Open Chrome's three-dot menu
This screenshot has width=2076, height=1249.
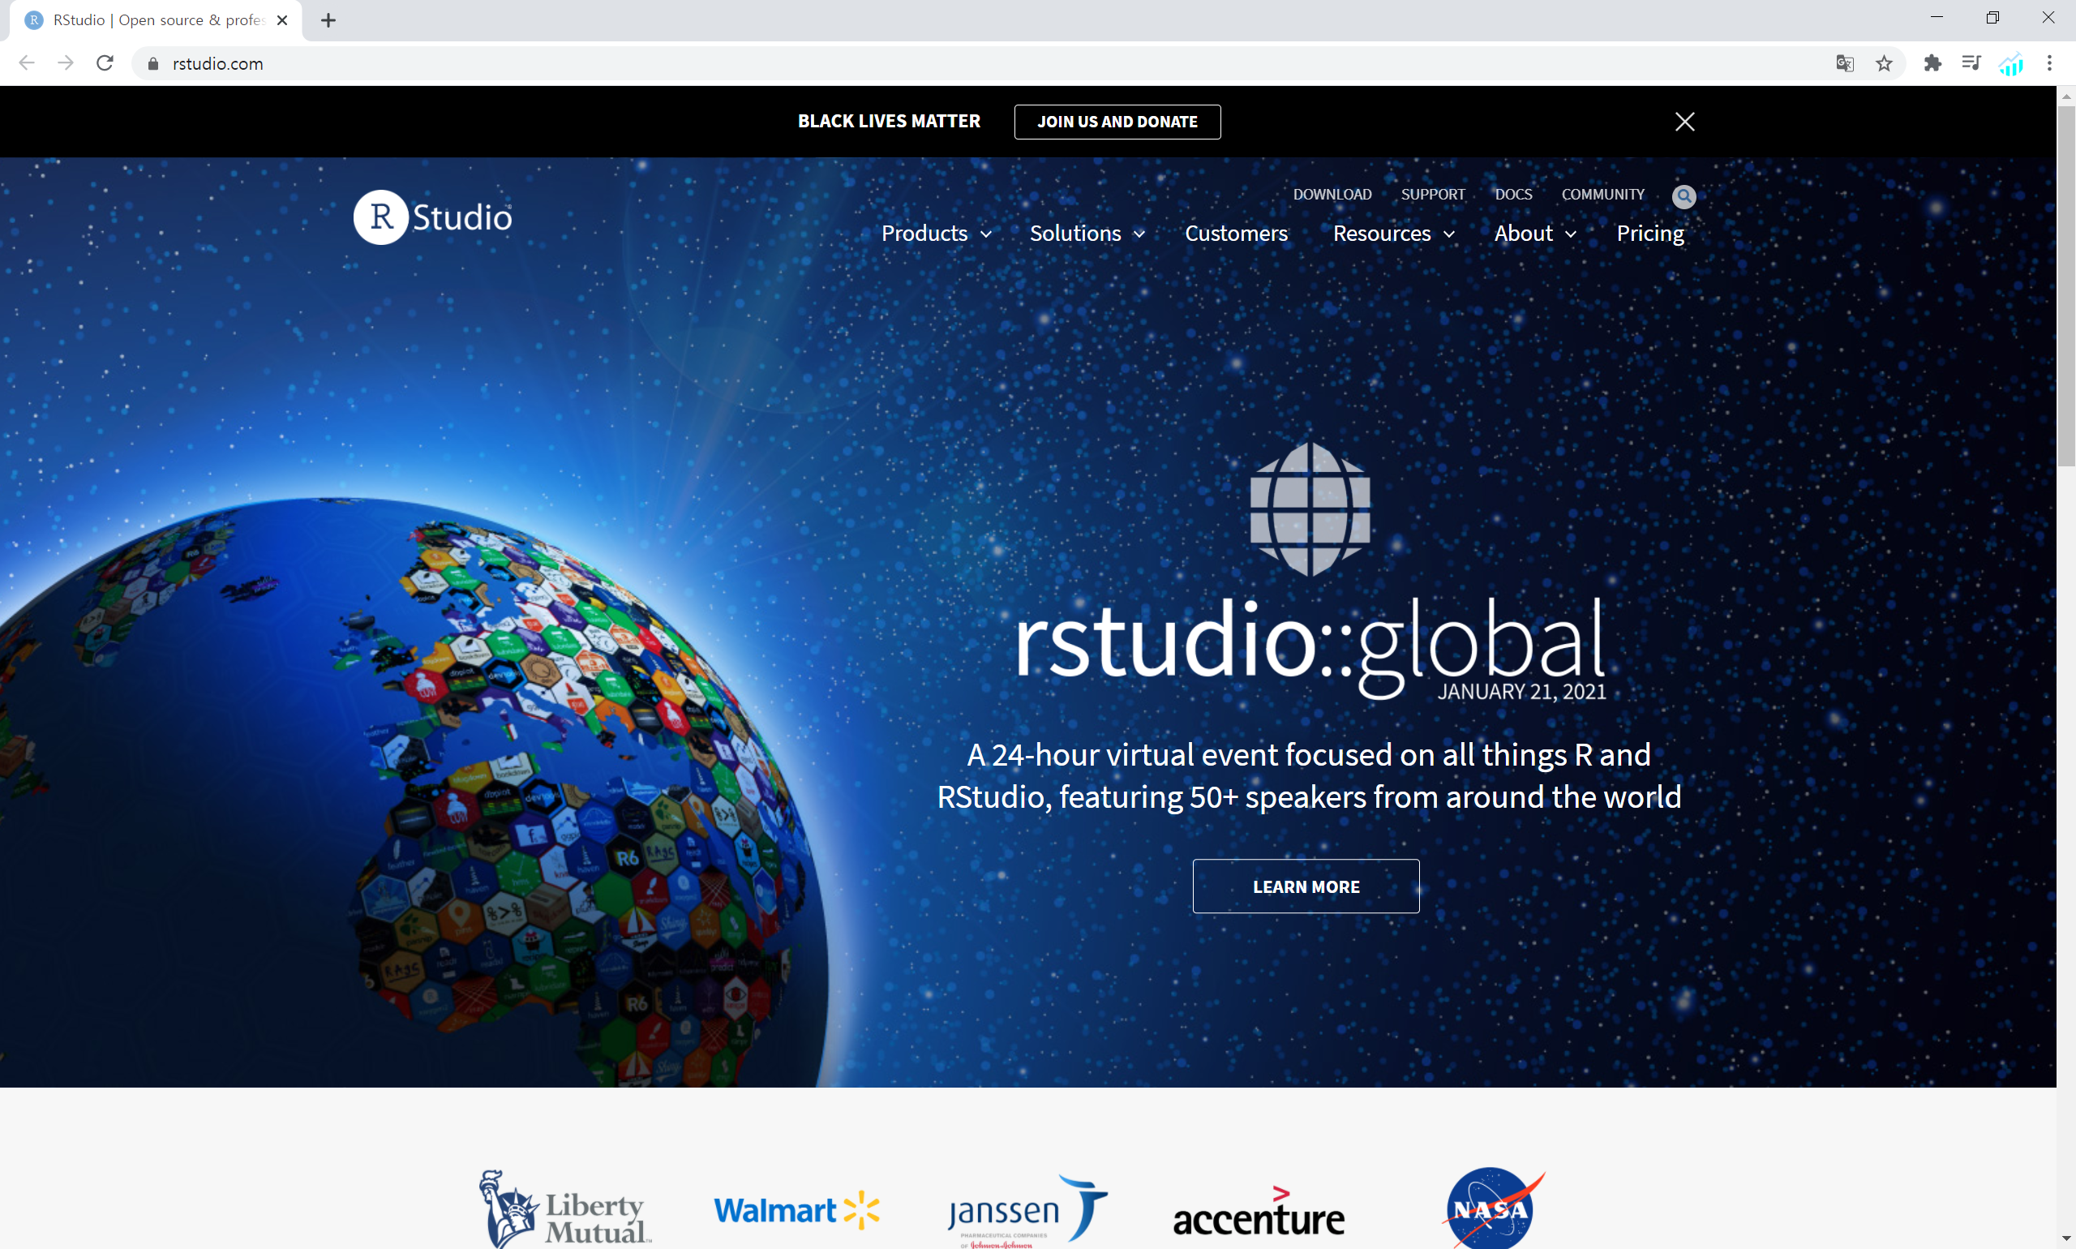click(x=2049, y=64)
